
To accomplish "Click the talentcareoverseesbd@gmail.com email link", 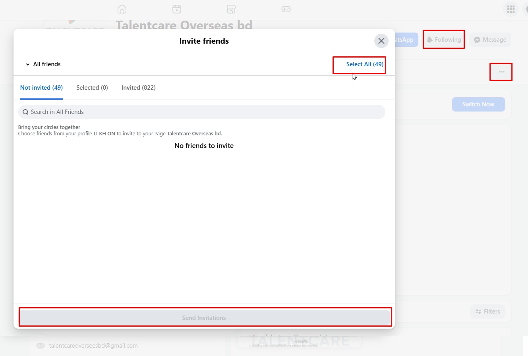I will (93, 346).
